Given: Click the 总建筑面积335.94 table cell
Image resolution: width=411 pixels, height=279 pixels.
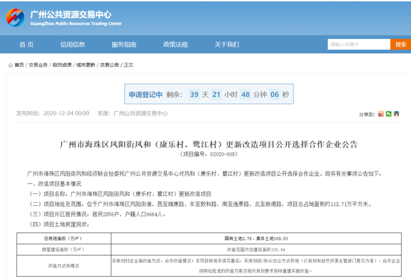Looking at the screenshot, I should point(256,250).
